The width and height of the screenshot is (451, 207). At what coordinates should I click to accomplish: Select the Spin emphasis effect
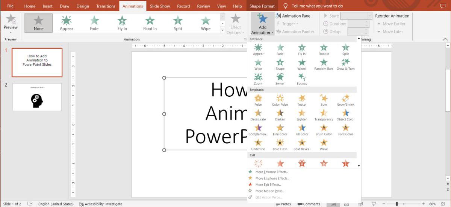324,100
